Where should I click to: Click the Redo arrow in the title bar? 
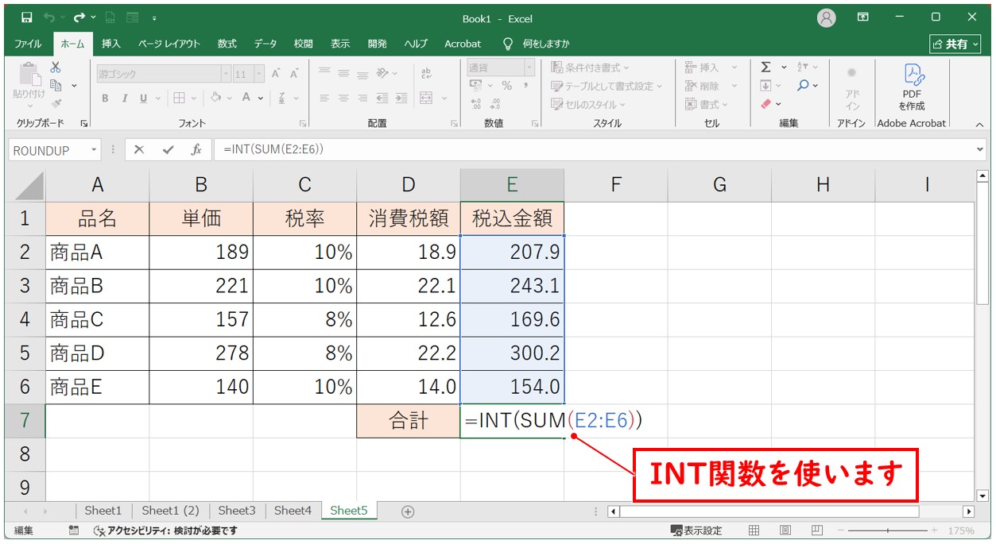pyautogui.click(x=79, y=17)
